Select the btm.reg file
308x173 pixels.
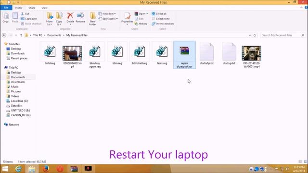(117, 54)
